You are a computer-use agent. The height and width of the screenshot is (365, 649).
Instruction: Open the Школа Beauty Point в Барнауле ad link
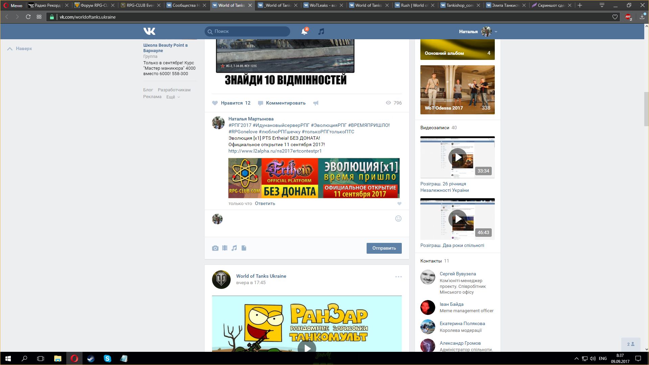coord(165,48)
